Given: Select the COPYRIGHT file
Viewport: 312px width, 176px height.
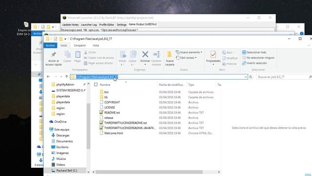Looking at the screenshot, I should pyautogui.click(x=112, y=102).
